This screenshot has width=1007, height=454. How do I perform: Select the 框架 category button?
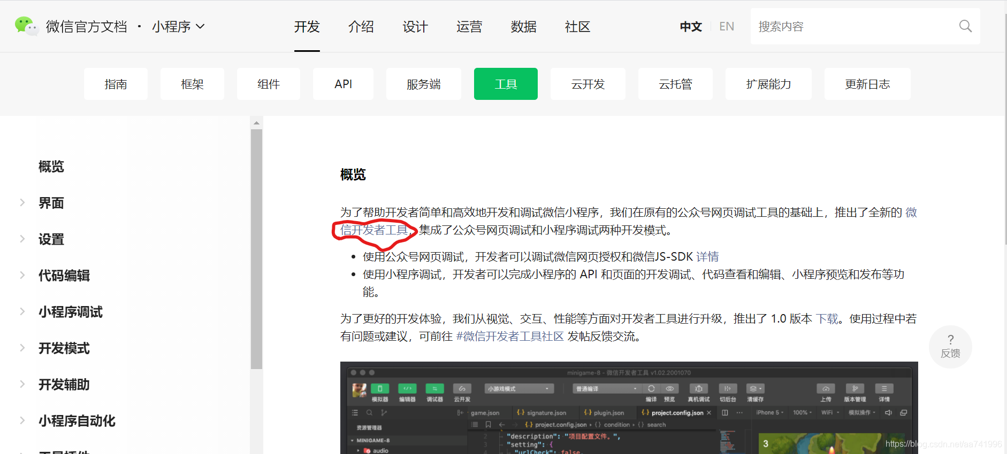[x=192, y=84]
